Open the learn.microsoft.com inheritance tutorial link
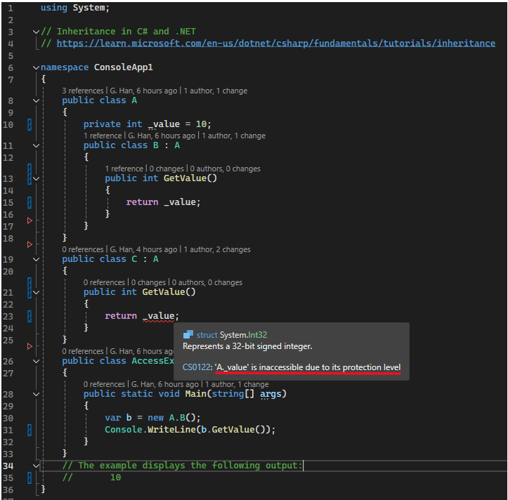Screen dimensions: 508x500 (275, 43)
